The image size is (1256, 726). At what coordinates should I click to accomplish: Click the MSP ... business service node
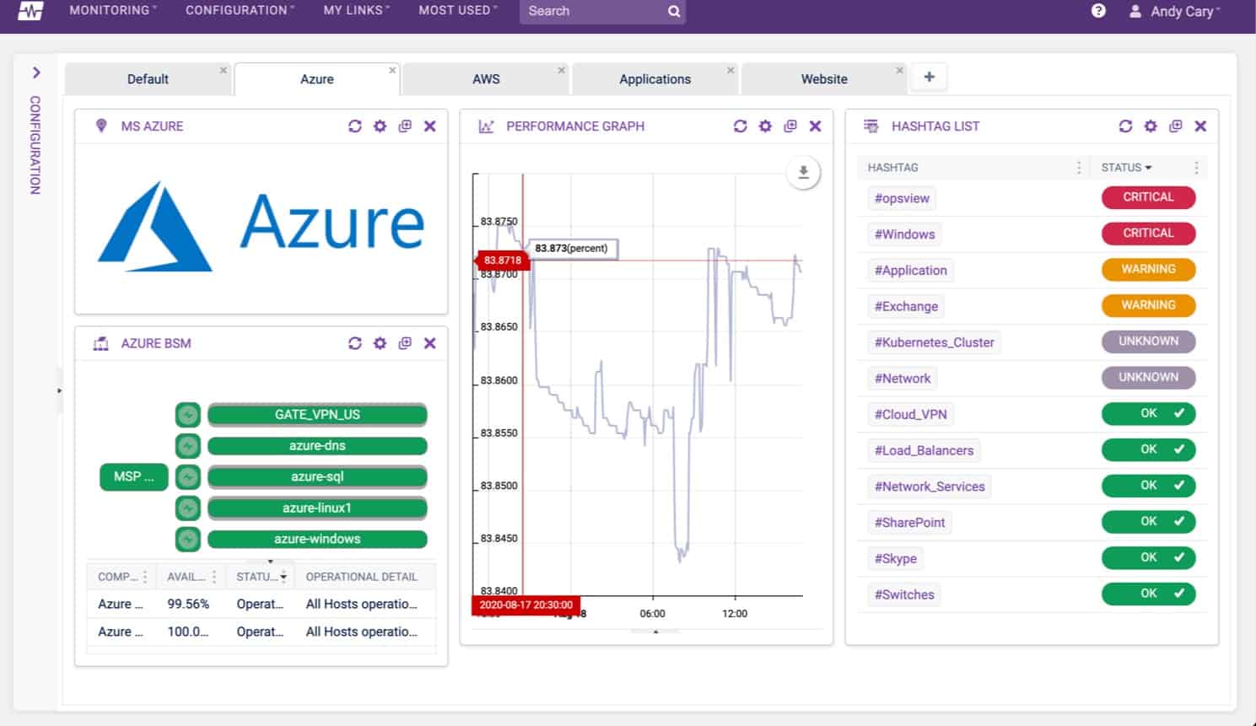click(133, 476)
